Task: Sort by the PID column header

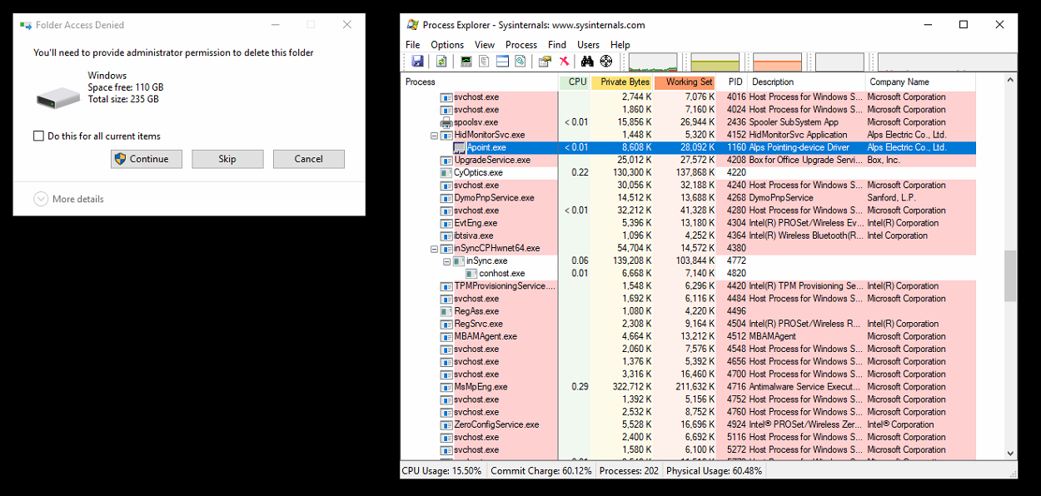Action: click(x=732, y=82)
